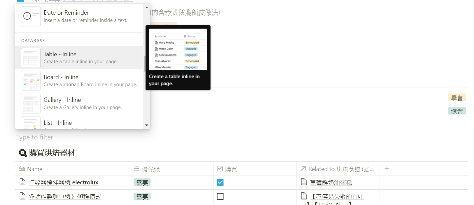Check 購買 for 多功能製麵包機 row
This screenshot has height=205, width=474.
tap(220, 196)
